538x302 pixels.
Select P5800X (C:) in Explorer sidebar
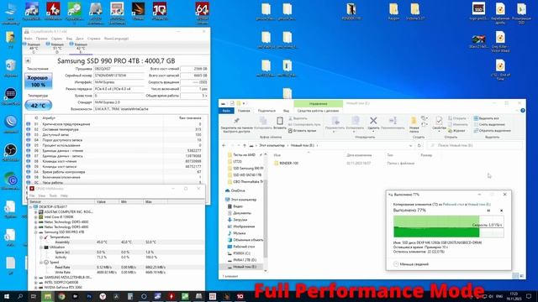(x=241, y=253)
